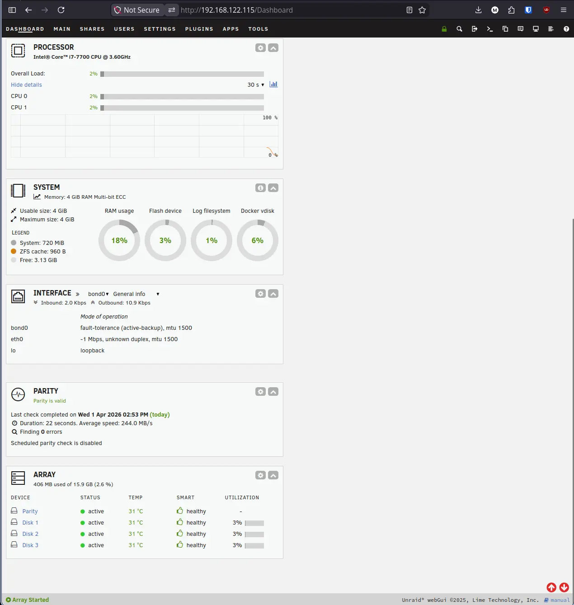Collapse the Processor panel

click(273, 48)
